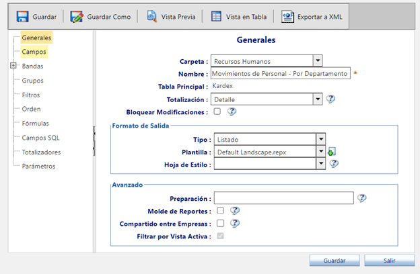Open the Tipo dropdown showing Listado

tap(321, 140)
